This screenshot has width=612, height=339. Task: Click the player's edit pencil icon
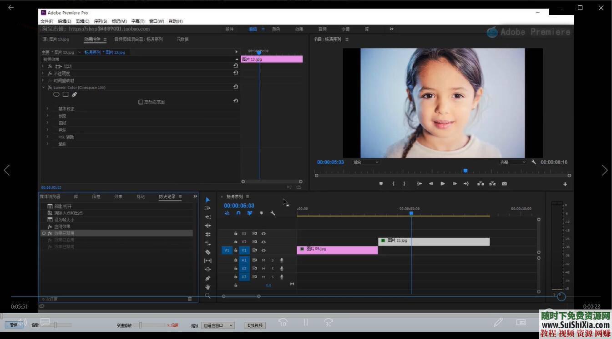tap(498, 322)
